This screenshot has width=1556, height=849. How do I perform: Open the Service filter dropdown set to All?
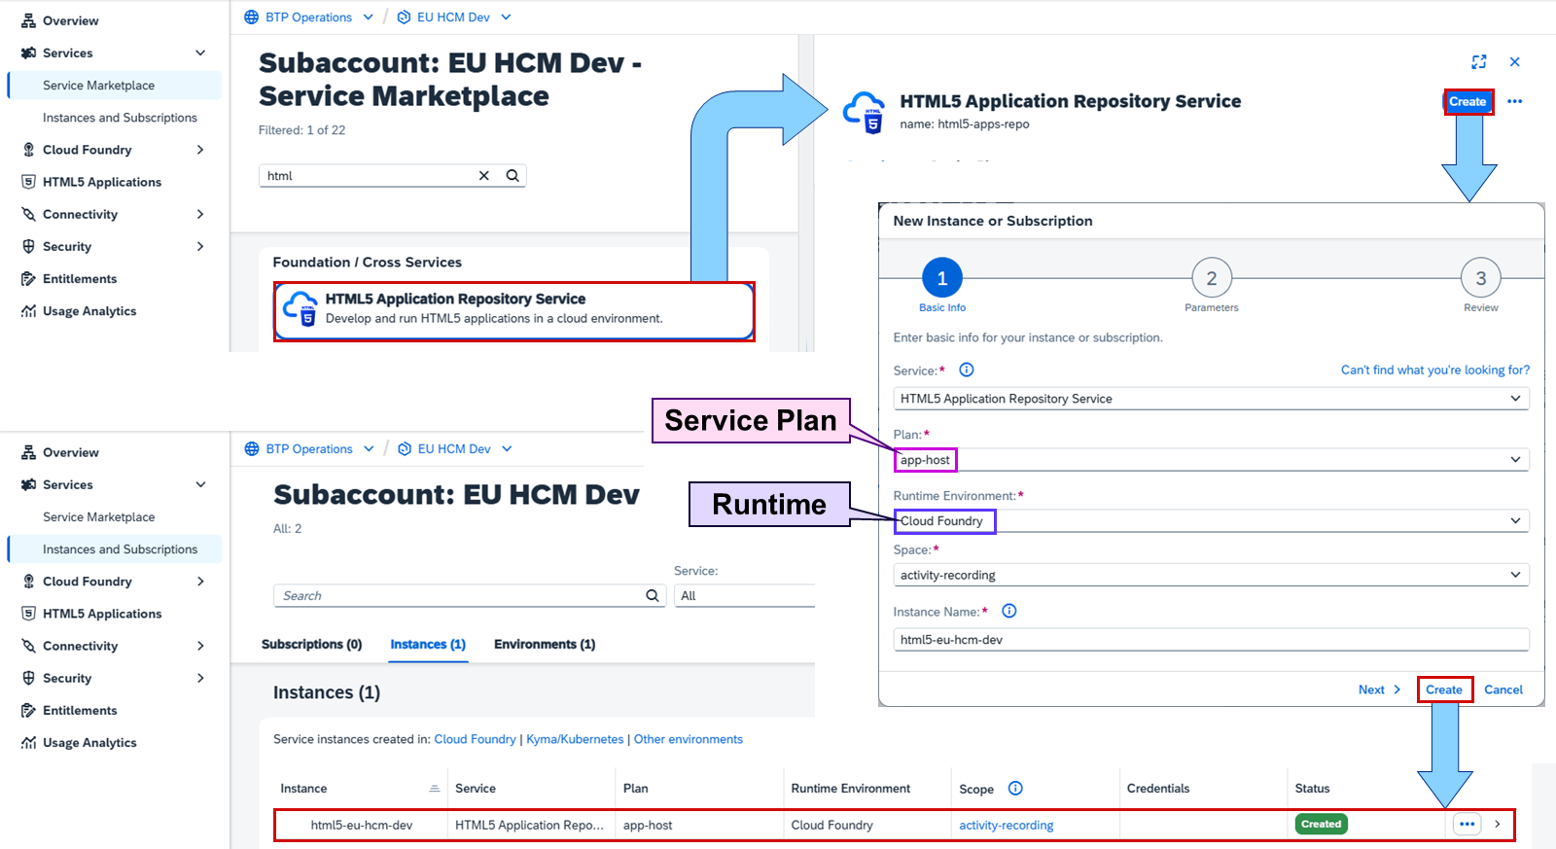(x=745, y=596)
